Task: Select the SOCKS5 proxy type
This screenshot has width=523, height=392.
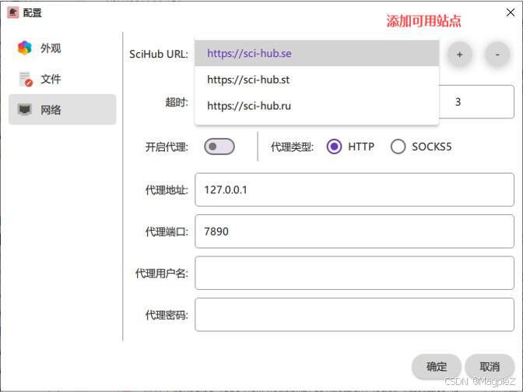Action: tap(421, 147)
